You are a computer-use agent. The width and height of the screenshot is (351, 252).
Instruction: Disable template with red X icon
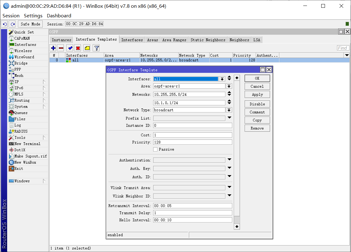coord(78,48)
